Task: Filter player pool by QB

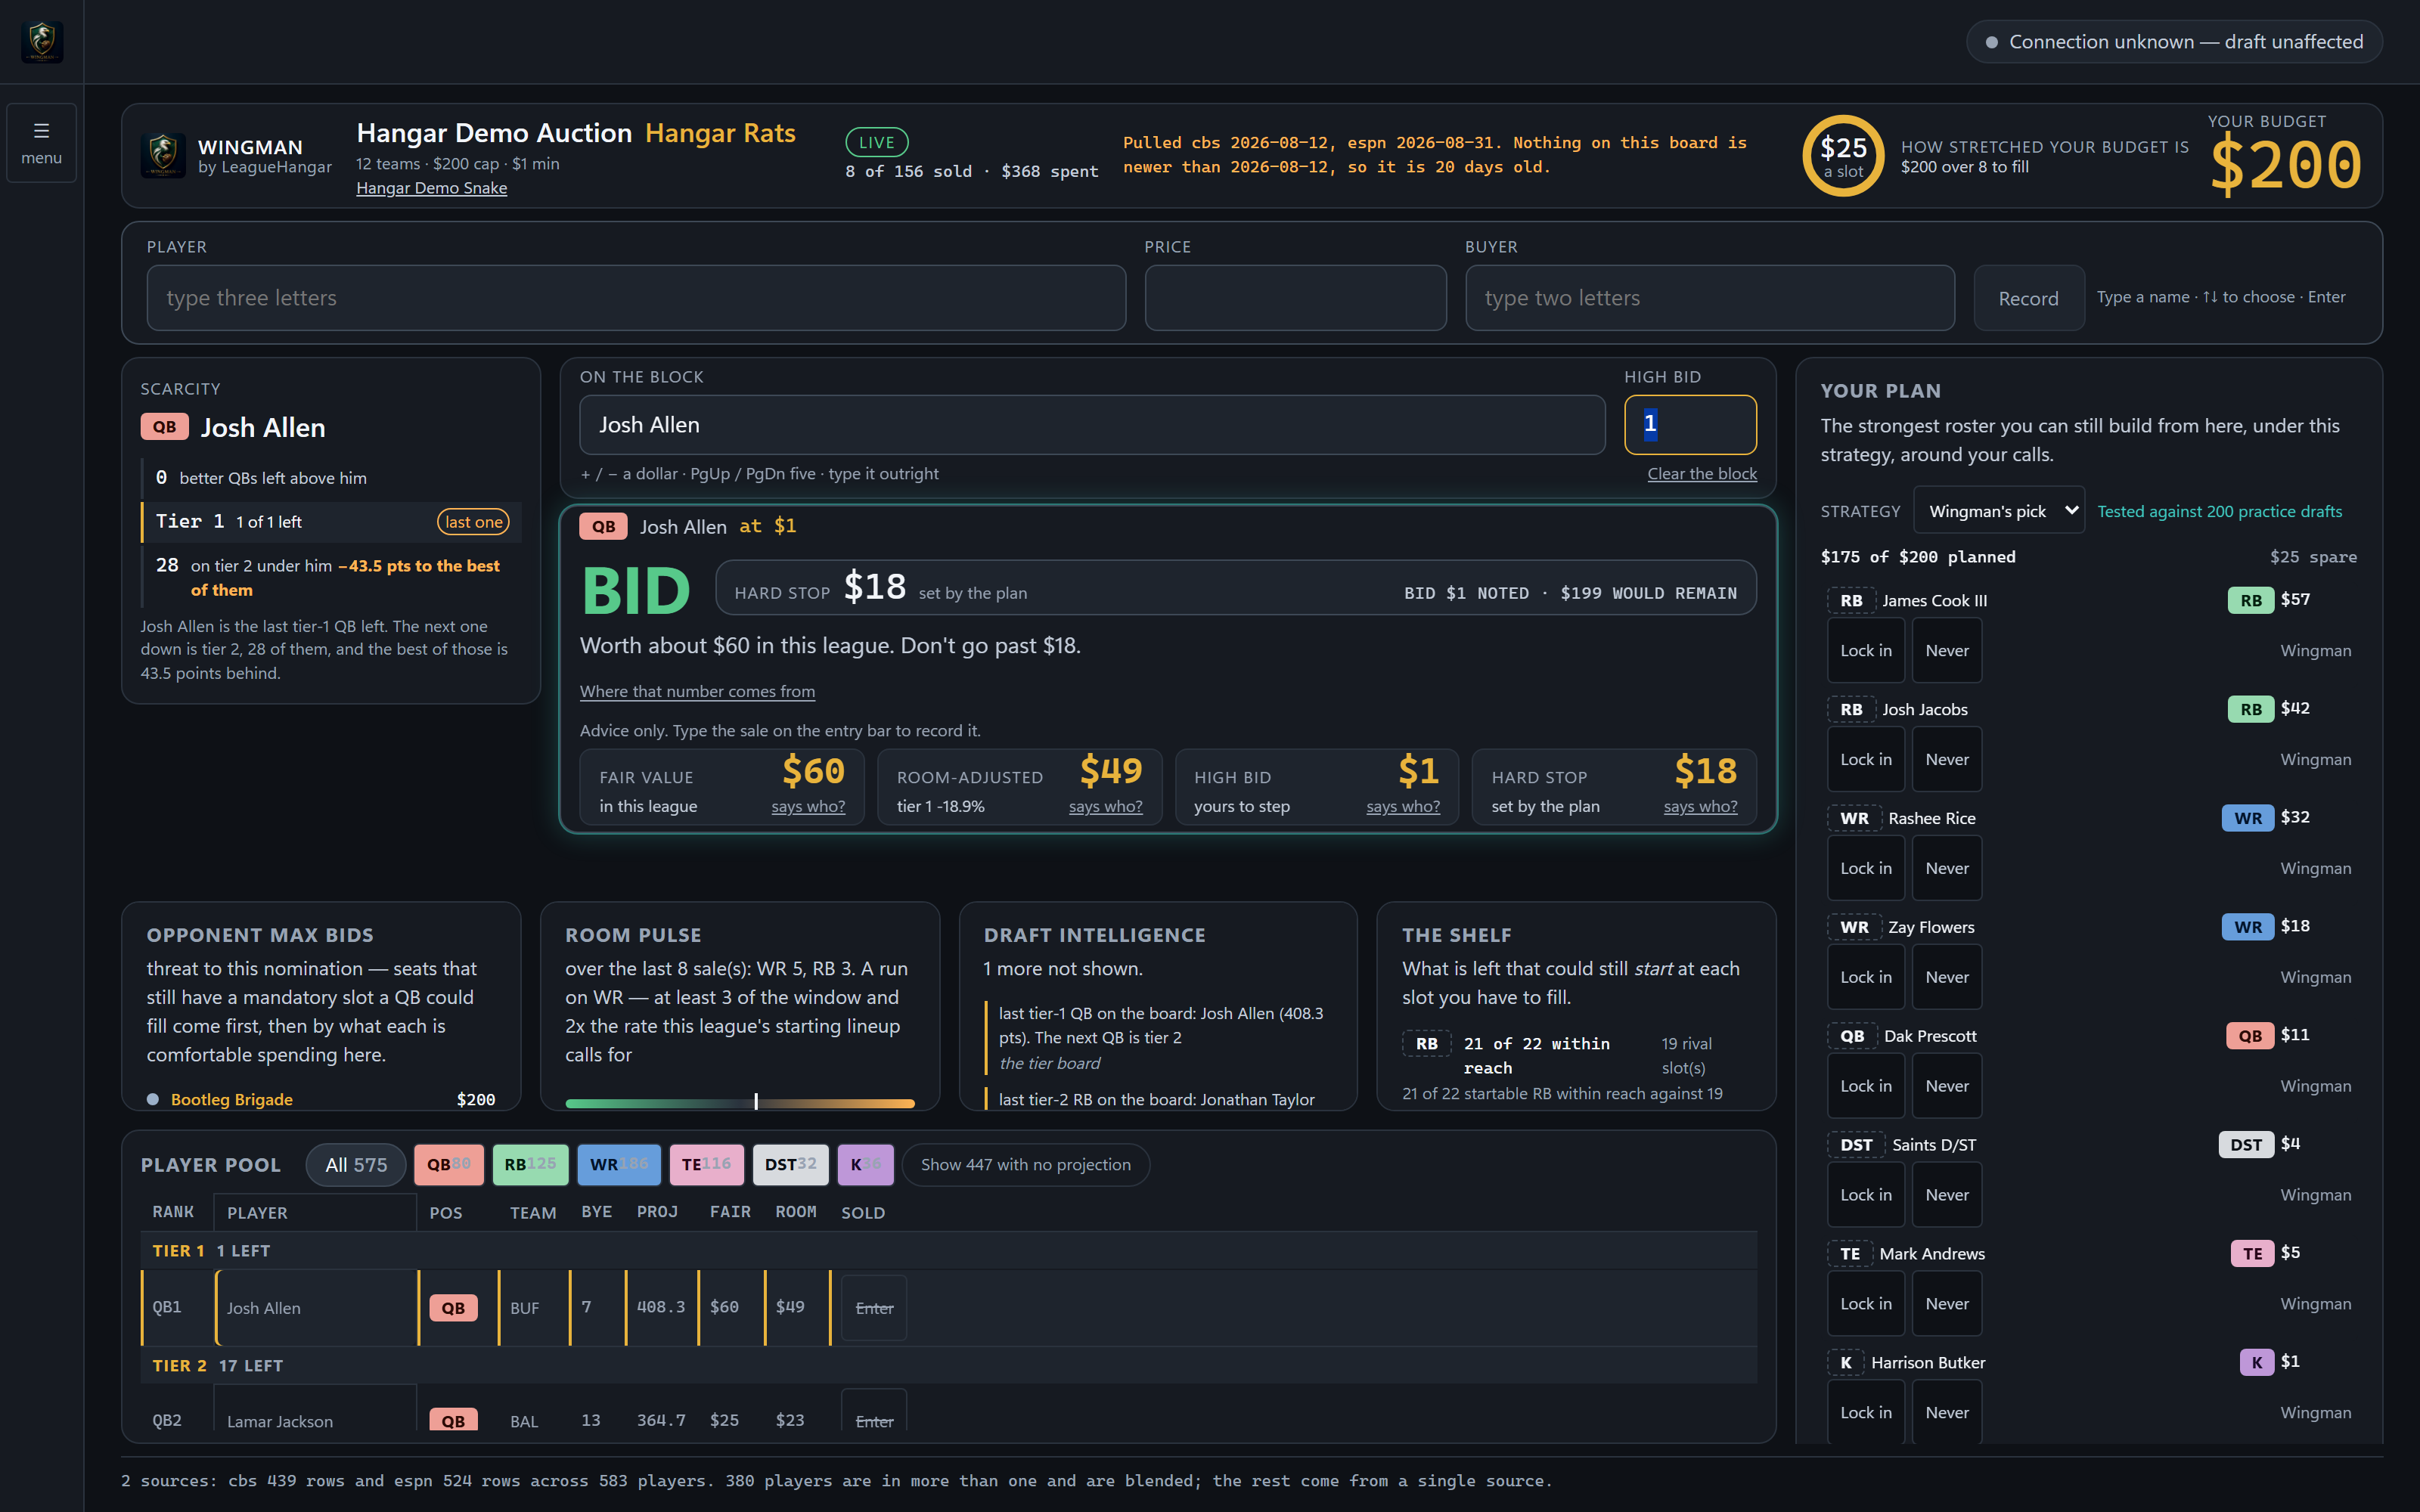Action: (x=448, y=1165)
